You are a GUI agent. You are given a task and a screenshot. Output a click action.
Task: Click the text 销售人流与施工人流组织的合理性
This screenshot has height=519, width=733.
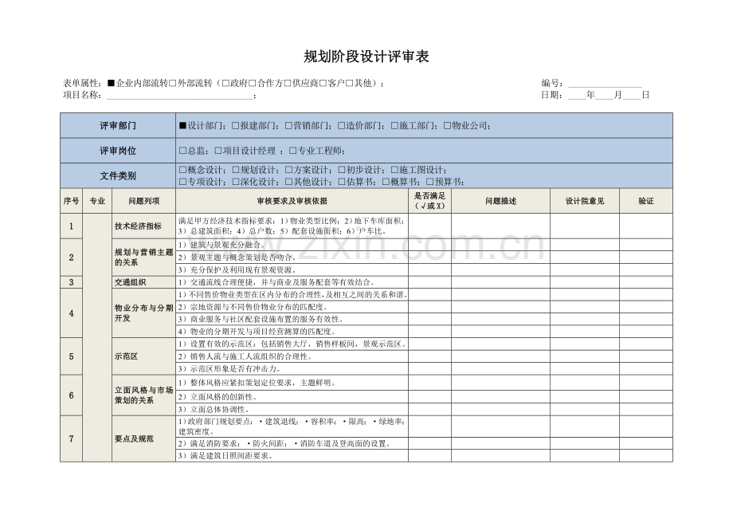point(249,356)
